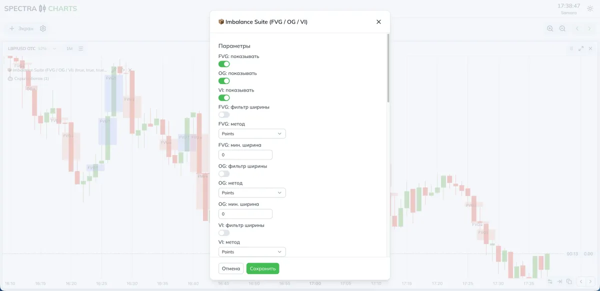Disable the OG: показывать toggle

[x=223, y=80]
